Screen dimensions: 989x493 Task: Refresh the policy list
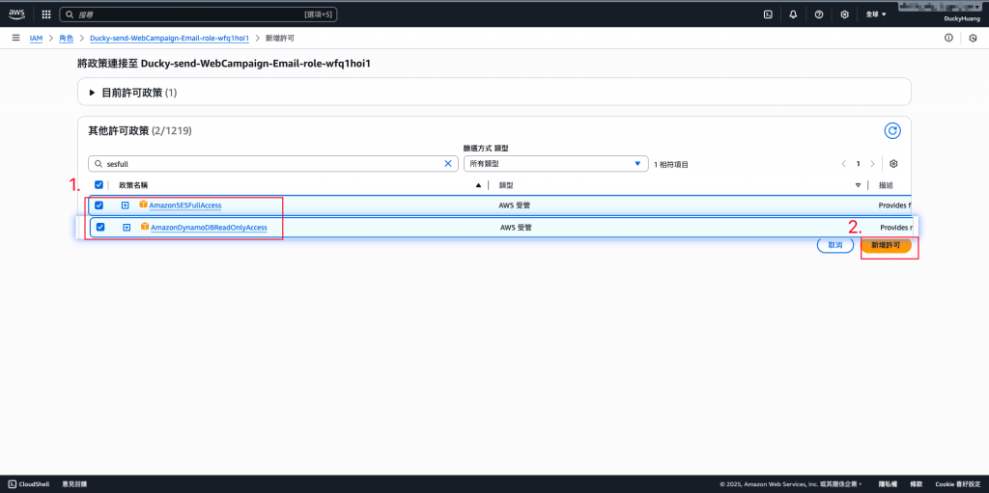(891, 130)
